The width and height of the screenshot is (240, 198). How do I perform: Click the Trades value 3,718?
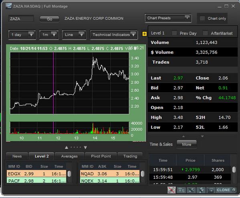point(202,62)
